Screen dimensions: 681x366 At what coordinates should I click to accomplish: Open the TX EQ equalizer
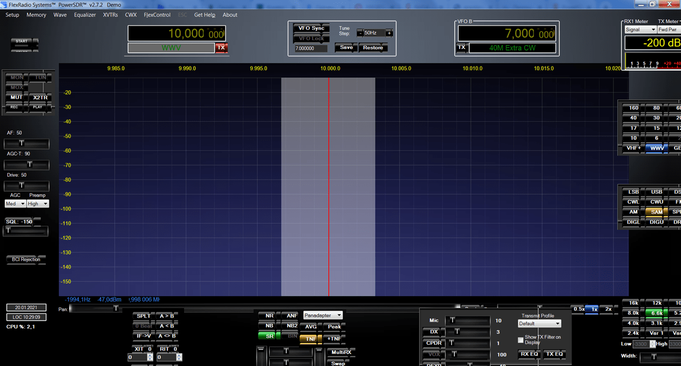tap(554, 354)
